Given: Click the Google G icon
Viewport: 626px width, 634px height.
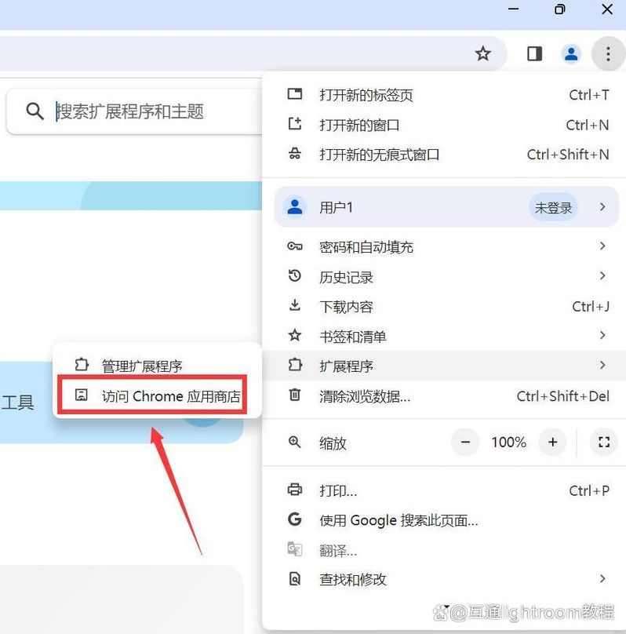Looking at the screenshot, I should [295, 519].
